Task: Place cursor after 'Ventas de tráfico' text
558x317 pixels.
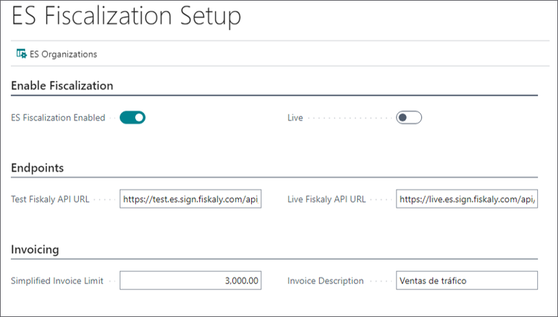Action: click(x=468, y=281)
